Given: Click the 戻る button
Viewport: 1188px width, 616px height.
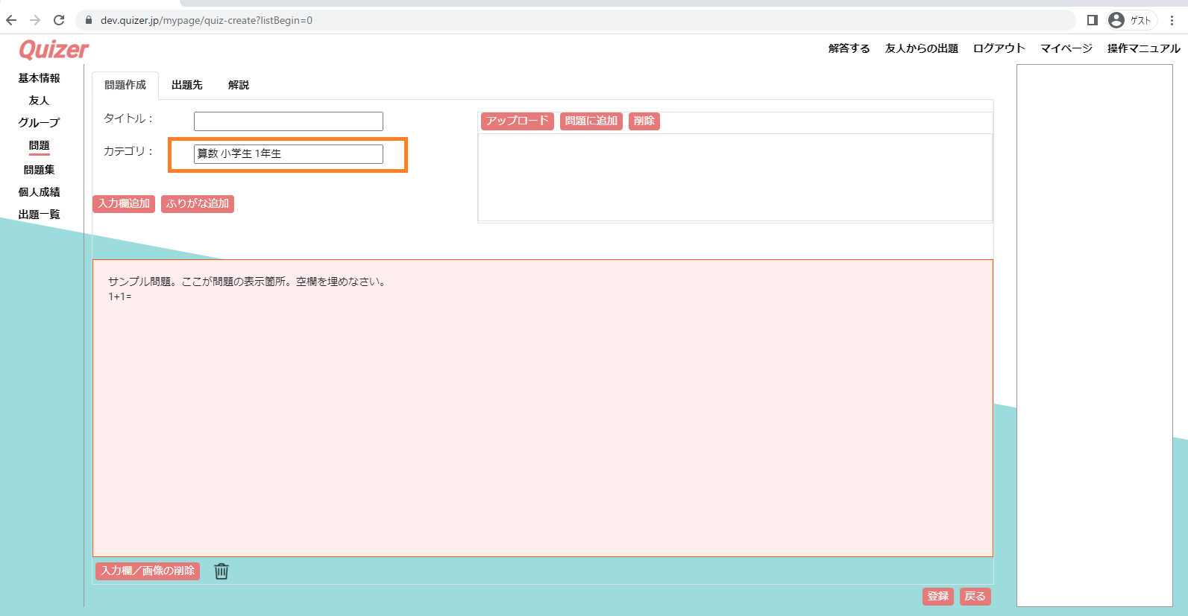Looking at the screenshot, I should pos(975,597).
